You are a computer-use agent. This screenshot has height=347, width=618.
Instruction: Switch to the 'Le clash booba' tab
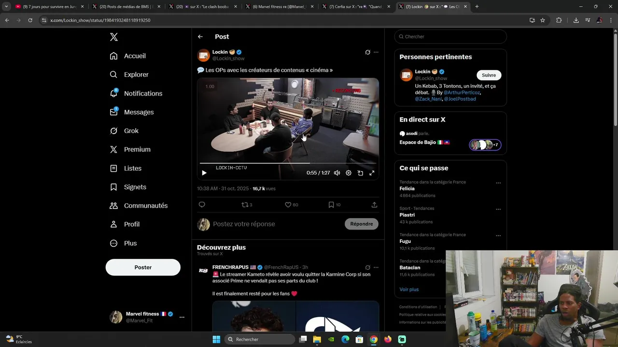pyautogui.click(x=202, y=7)
